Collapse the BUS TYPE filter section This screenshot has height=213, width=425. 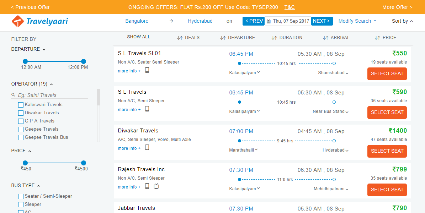point(26,186)
